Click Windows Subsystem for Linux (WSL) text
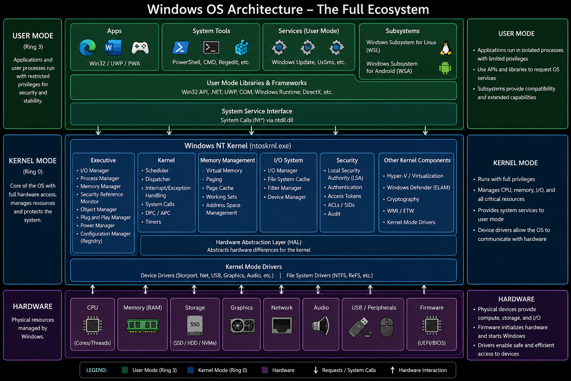 (x=401, y=46)
